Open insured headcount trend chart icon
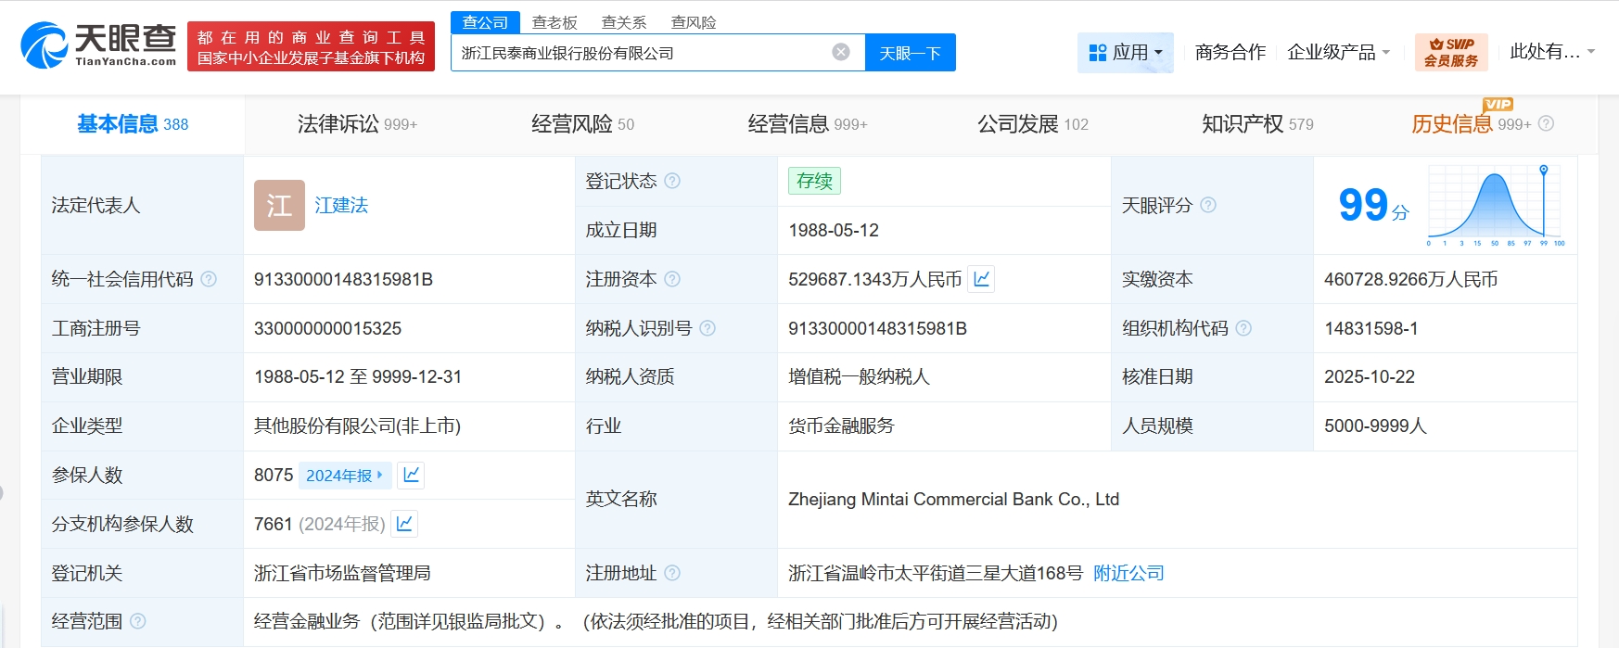The height and width of the screenshot is (648, 1619). pyautogui.click(x=411, y=475)
